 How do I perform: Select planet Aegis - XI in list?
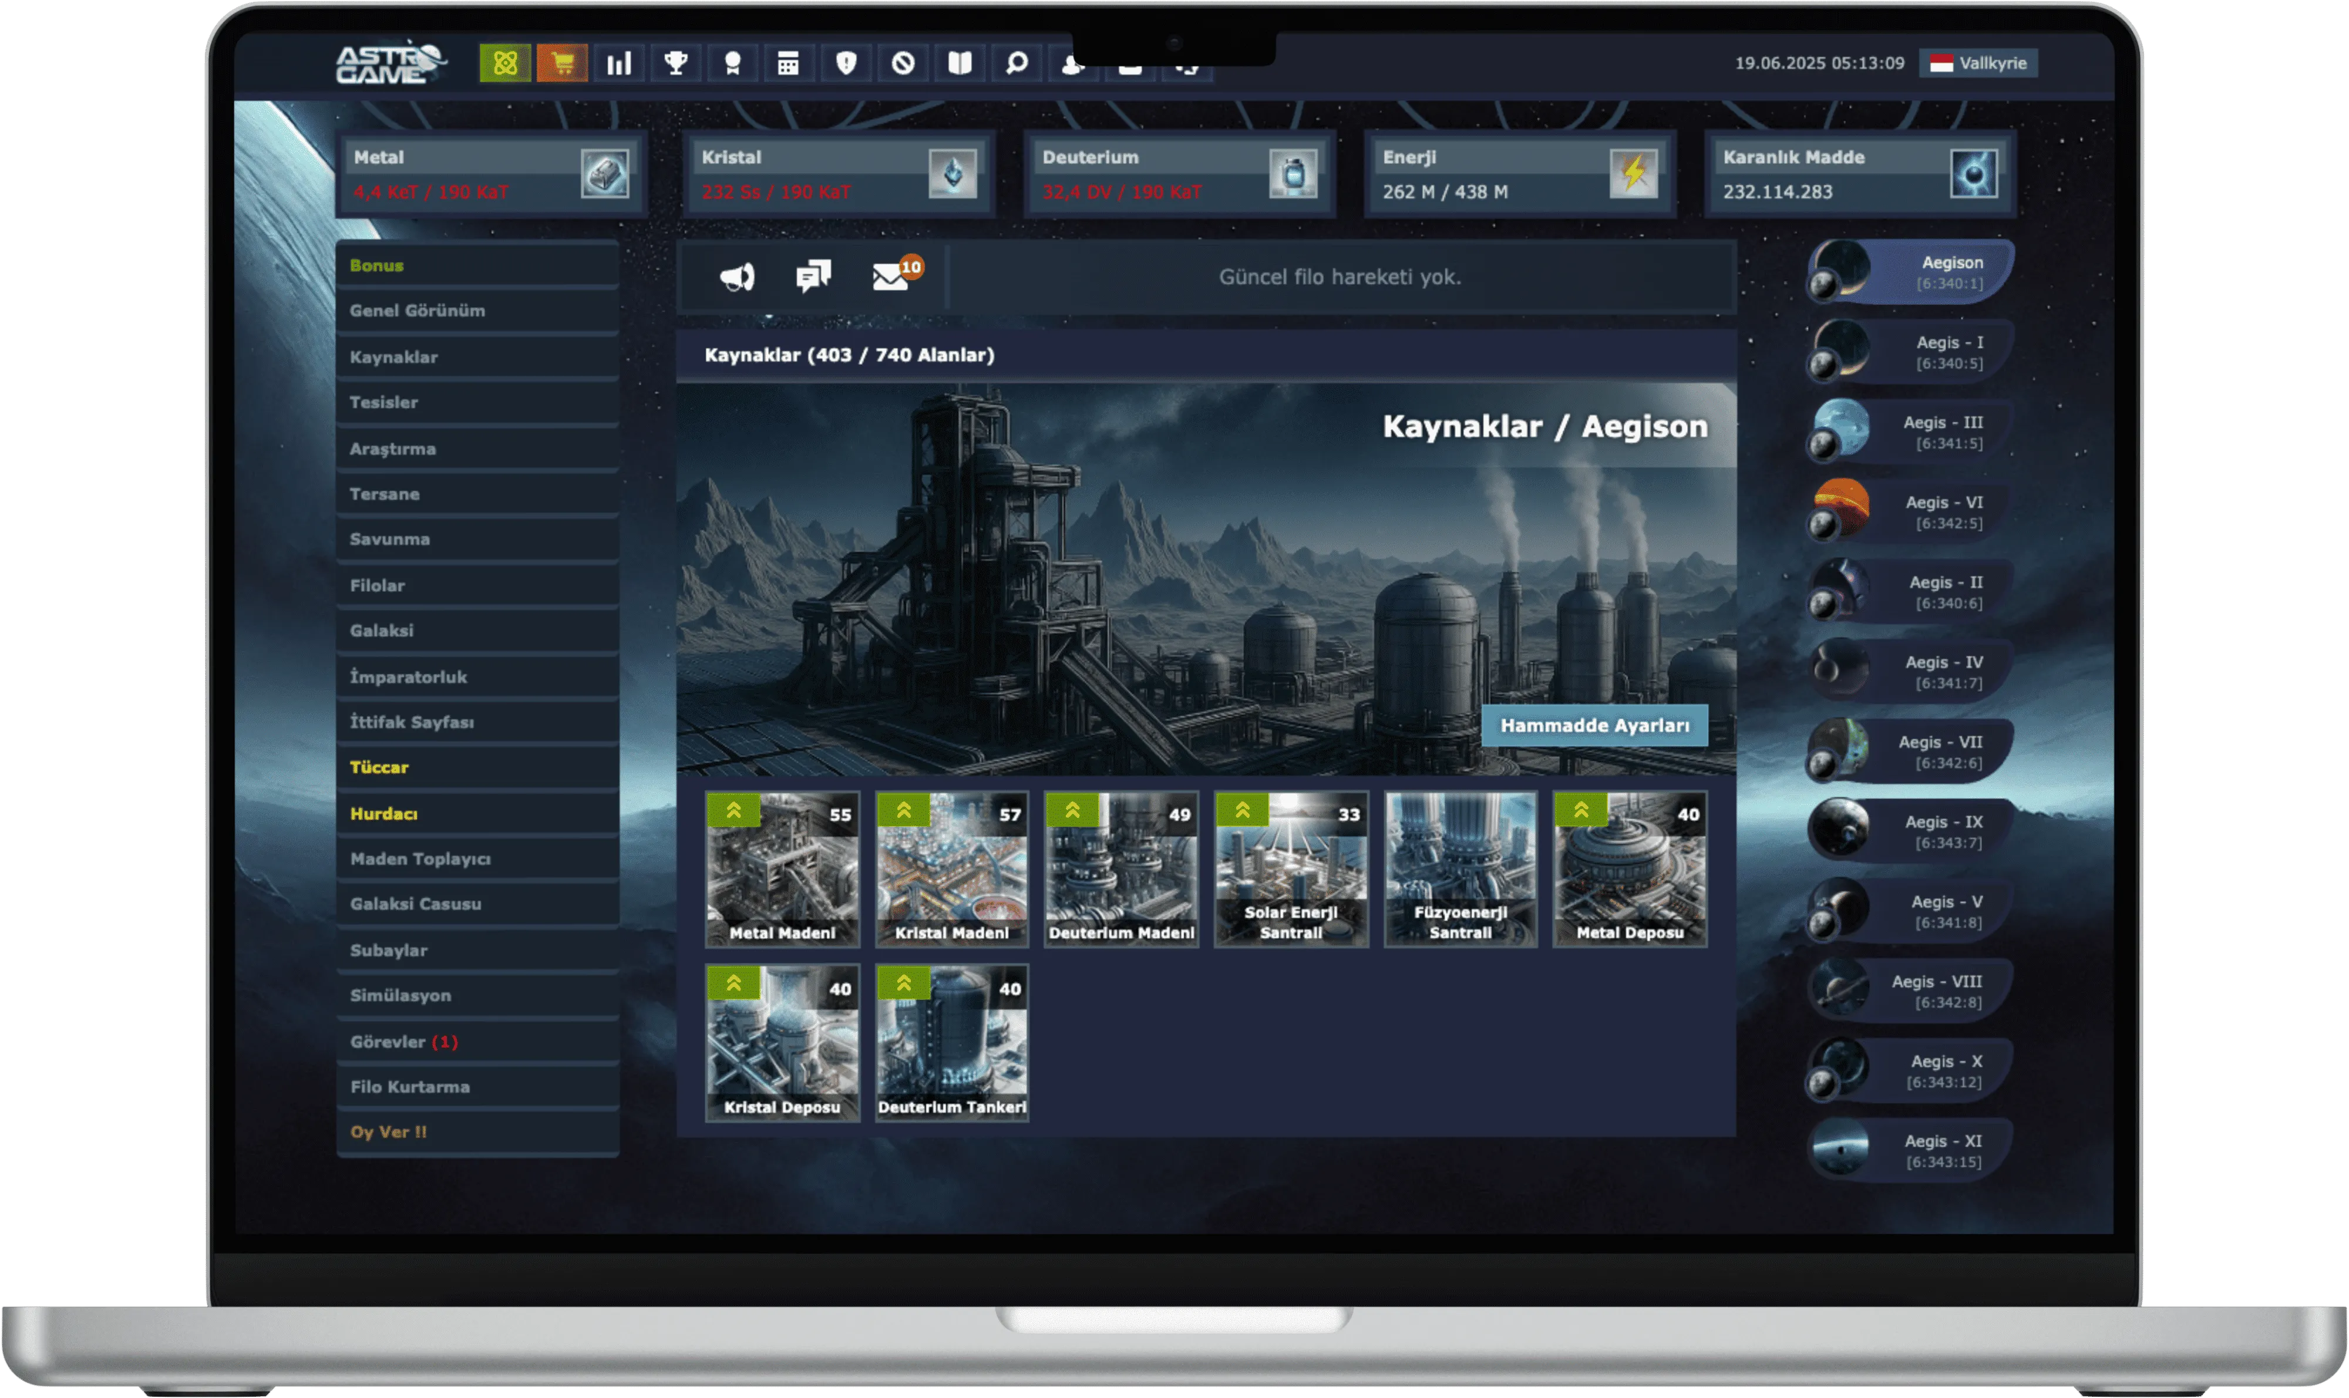point(1910,1150)
